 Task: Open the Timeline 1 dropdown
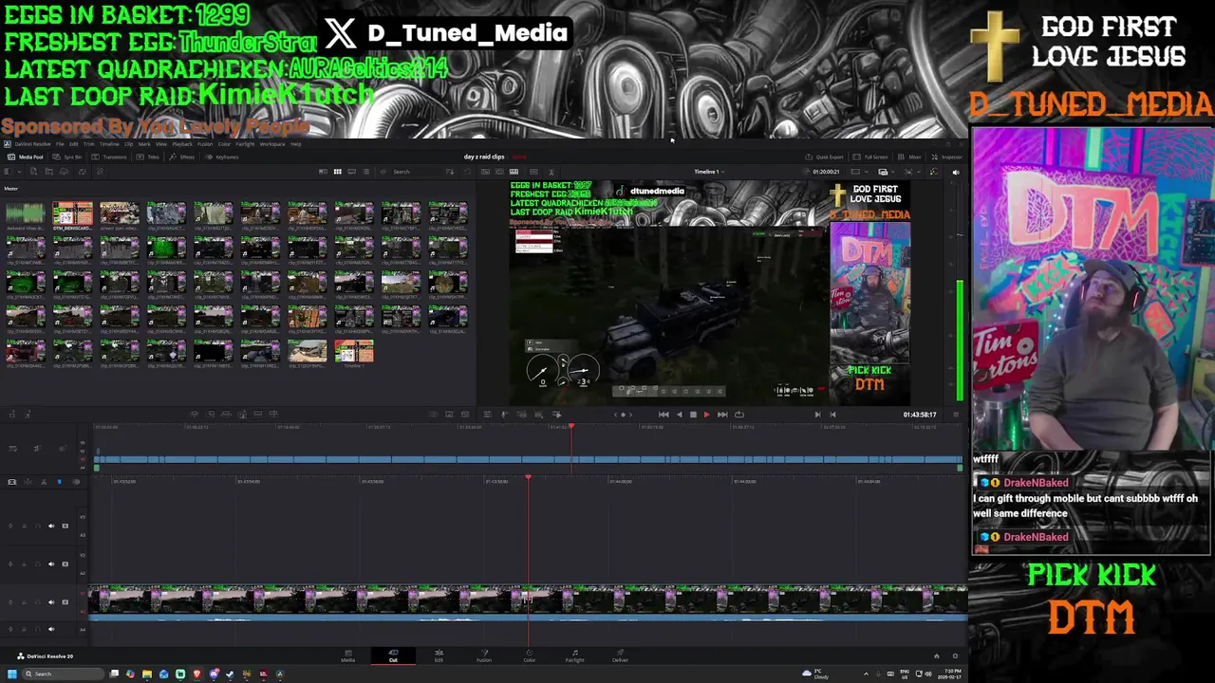click(x=709, y=172)
